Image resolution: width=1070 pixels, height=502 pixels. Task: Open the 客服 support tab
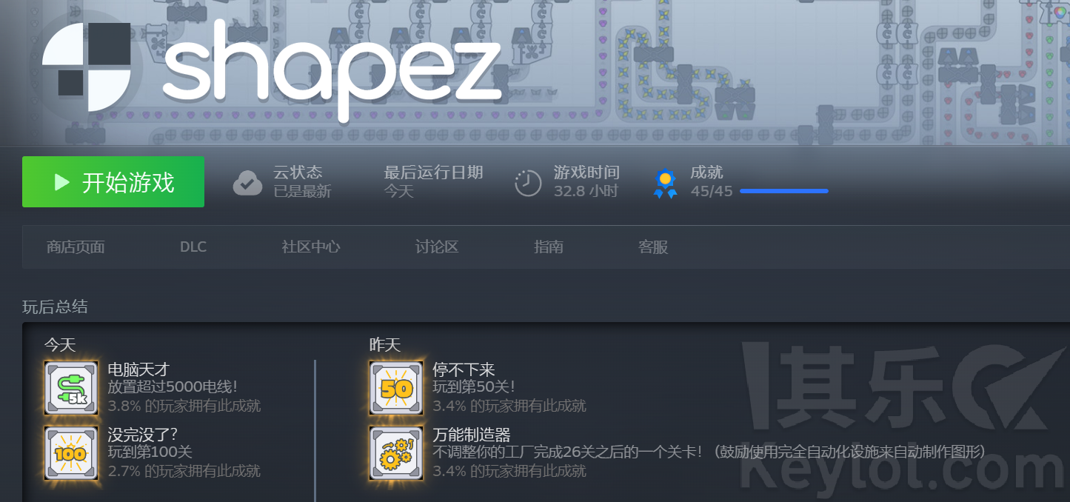pyautogui.click(x=653, y=247)
